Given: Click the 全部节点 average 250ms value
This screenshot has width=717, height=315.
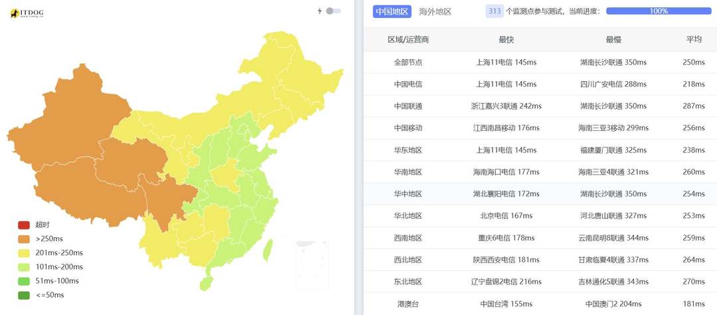Looking at the screenshot, I should [694, 62].
